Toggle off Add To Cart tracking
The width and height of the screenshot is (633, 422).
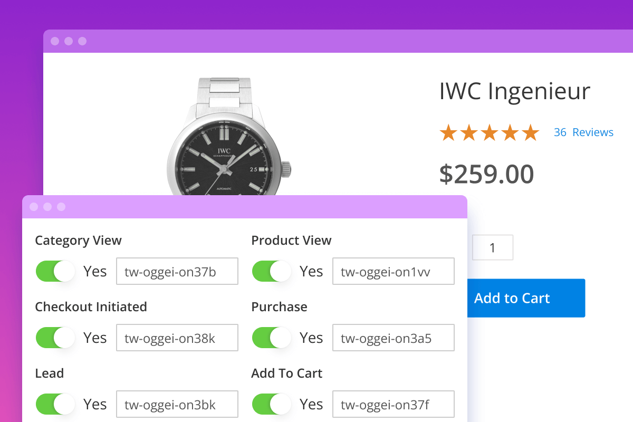[x=271, y=404]
